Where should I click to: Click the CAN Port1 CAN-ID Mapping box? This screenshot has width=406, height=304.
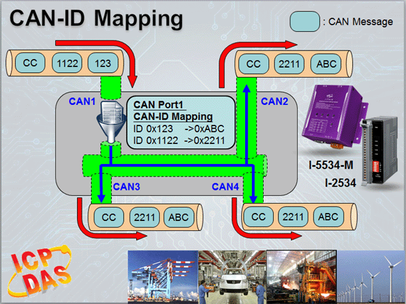point(181,121)
